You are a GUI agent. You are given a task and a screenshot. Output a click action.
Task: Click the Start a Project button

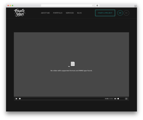[x=105, y=13]
